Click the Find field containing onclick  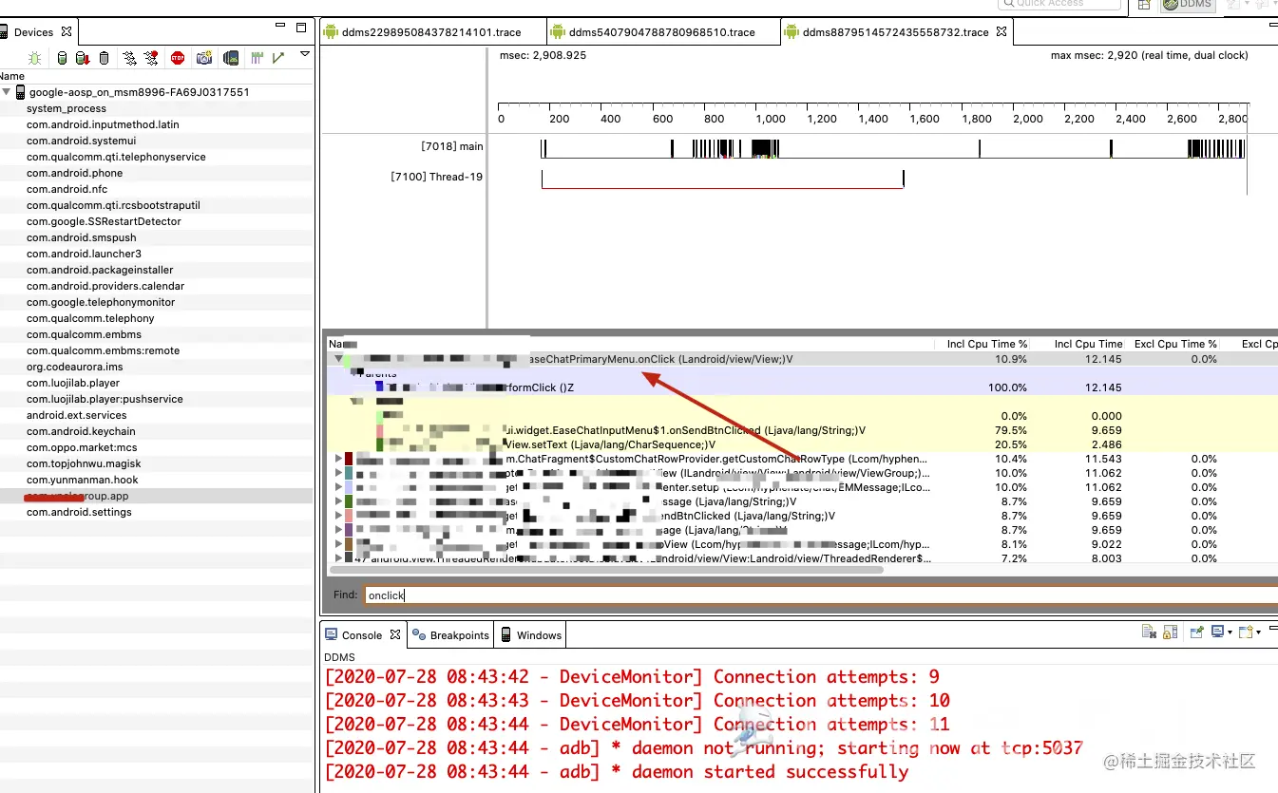[x=821, y=595]
